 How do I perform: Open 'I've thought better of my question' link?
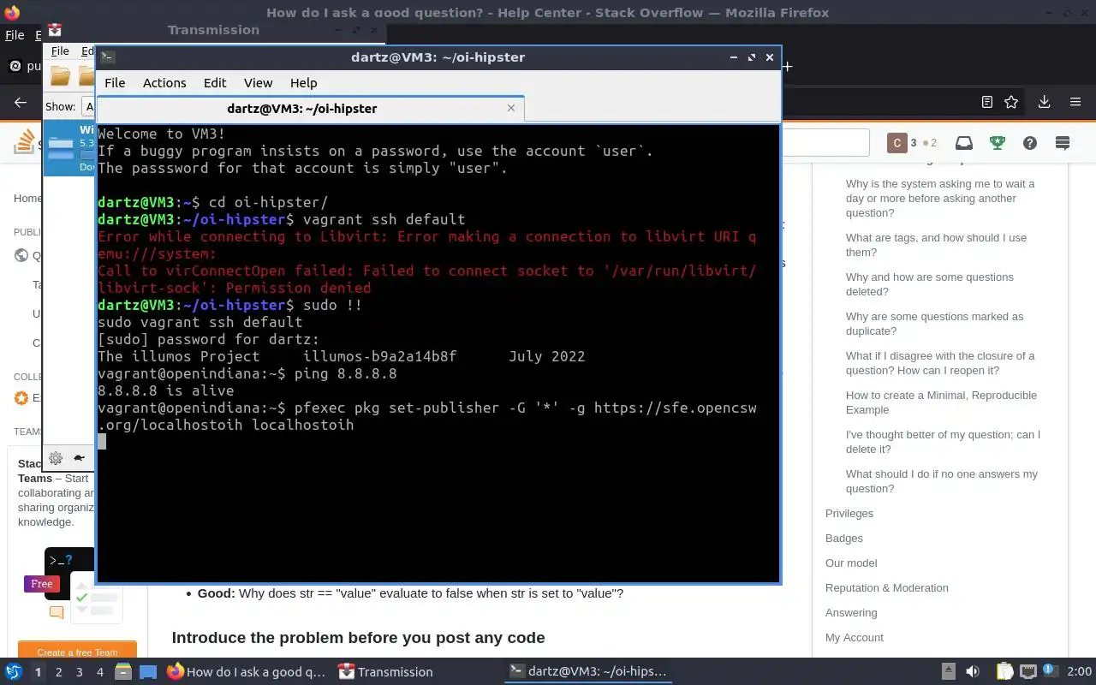943,442
